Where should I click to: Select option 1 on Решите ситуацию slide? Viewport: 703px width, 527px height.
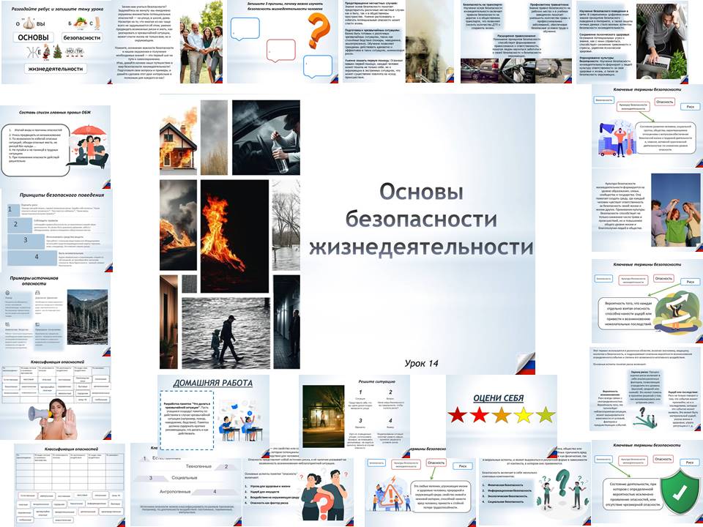tap(361, 392)
